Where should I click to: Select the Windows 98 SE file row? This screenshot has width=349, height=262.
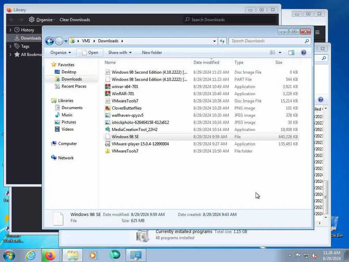[x=201, y=137]
